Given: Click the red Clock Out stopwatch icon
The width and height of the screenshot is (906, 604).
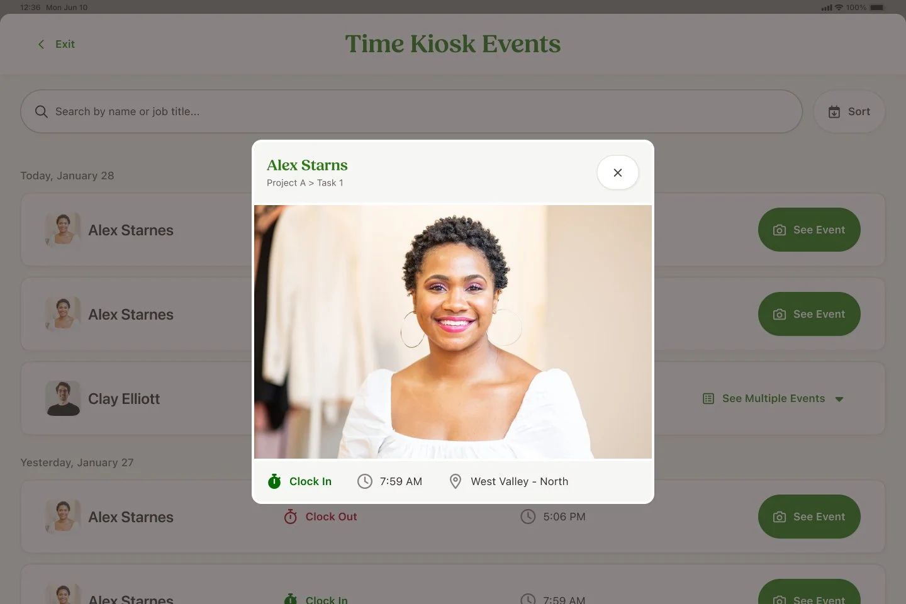Looking at the screenshot, I should coord(290,517).
